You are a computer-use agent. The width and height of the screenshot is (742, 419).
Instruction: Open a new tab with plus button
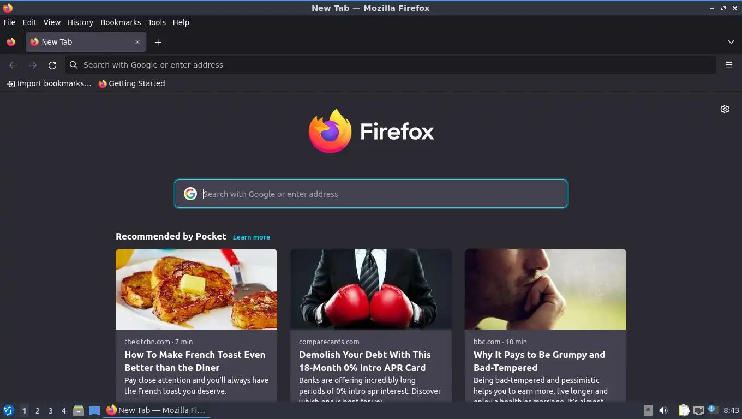[x=158, y=42]
